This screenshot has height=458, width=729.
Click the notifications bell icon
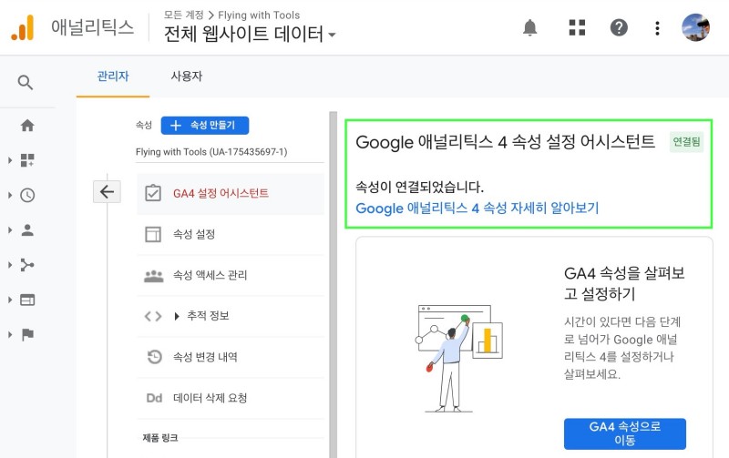pyautogui.click(x=530, y=28)
